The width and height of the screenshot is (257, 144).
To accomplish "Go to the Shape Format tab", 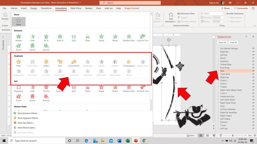I will point(132,8).
